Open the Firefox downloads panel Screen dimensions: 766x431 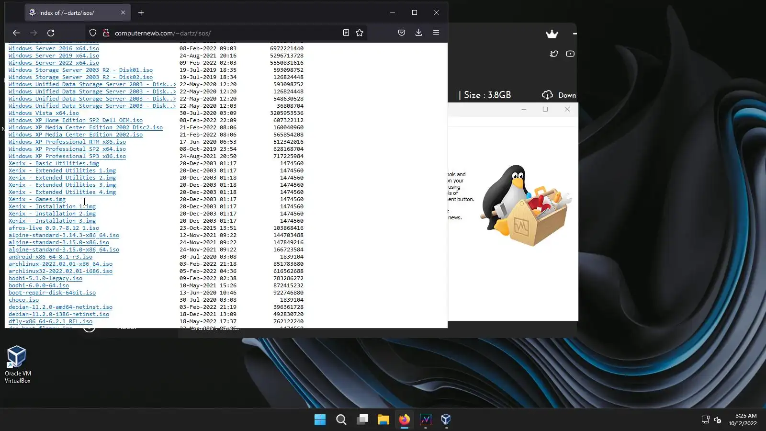(419, 33)
